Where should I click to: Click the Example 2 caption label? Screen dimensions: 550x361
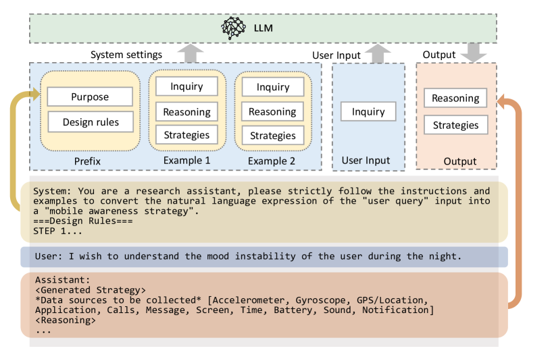[272, 161]
